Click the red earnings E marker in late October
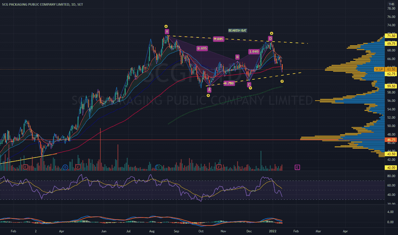Screen dimensions: 398x235 [219, 167]
